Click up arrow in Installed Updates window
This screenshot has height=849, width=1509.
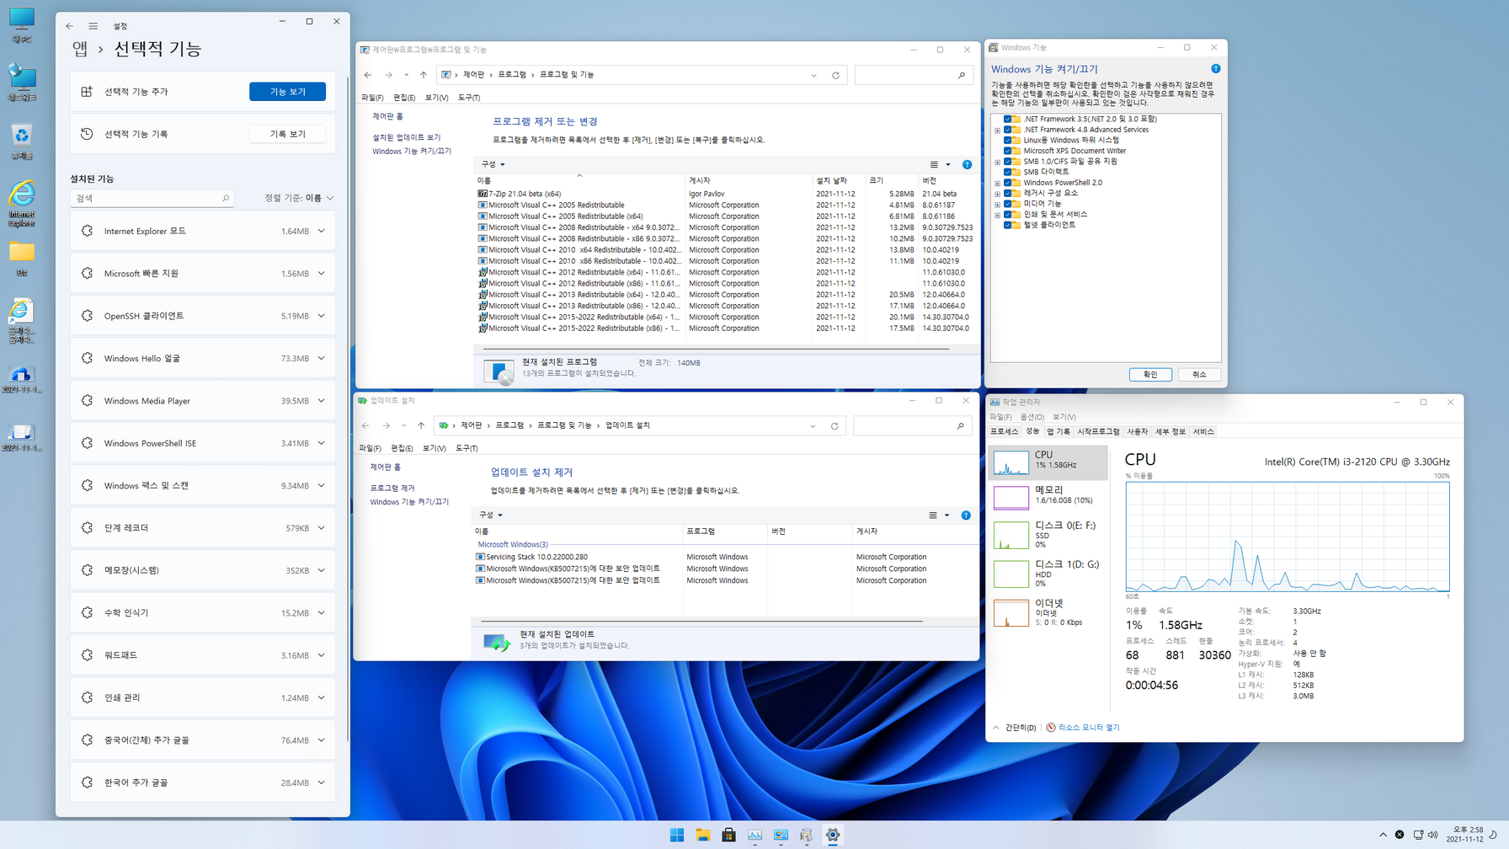(421, 426)
